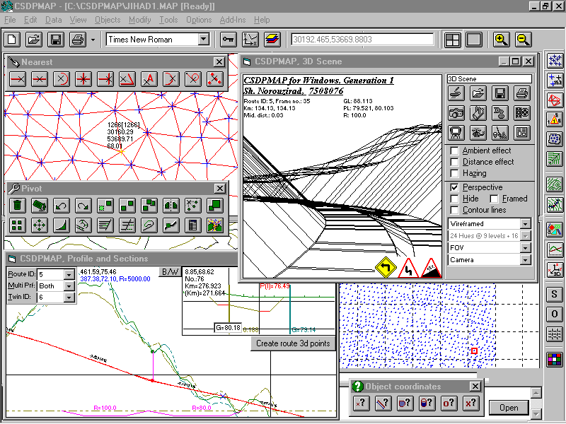This screenshot has width=566, height=424.
Task: Click the warning triangle numbered icon in right sidebar
Action: click(555, 119)
